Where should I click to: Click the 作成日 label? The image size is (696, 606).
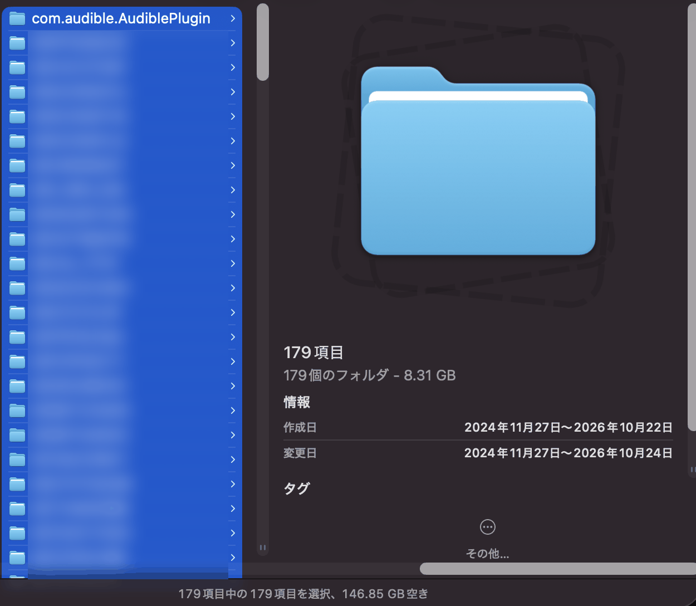[300, 427]
